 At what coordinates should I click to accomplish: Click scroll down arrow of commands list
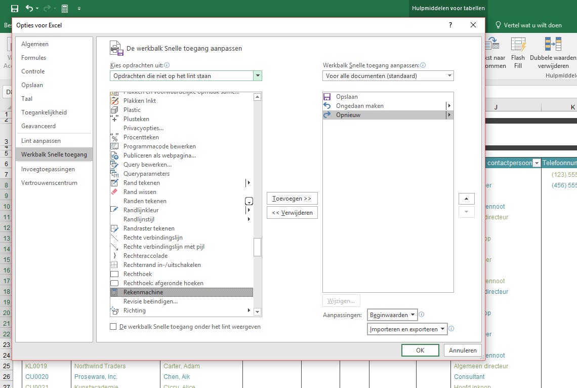[257, 312]
